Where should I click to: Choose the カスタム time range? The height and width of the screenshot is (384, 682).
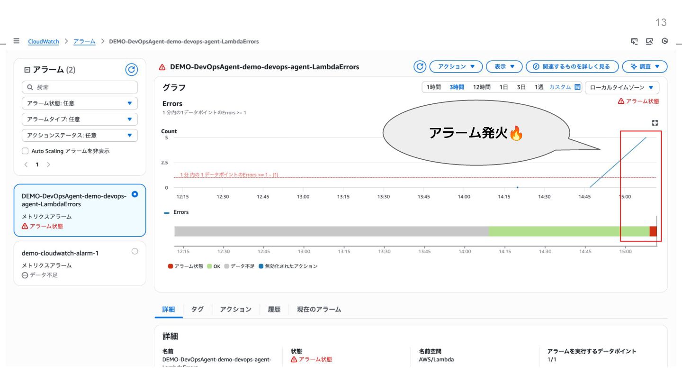tap(560, 87)
